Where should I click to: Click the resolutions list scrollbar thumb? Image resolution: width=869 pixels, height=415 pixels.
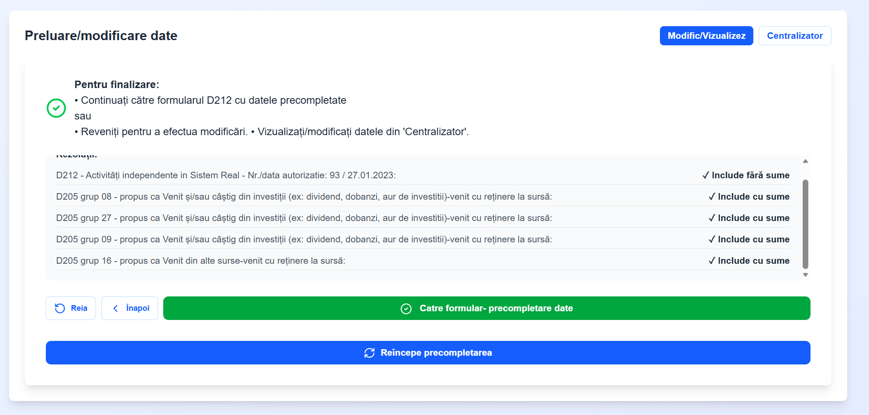(805, 224)
